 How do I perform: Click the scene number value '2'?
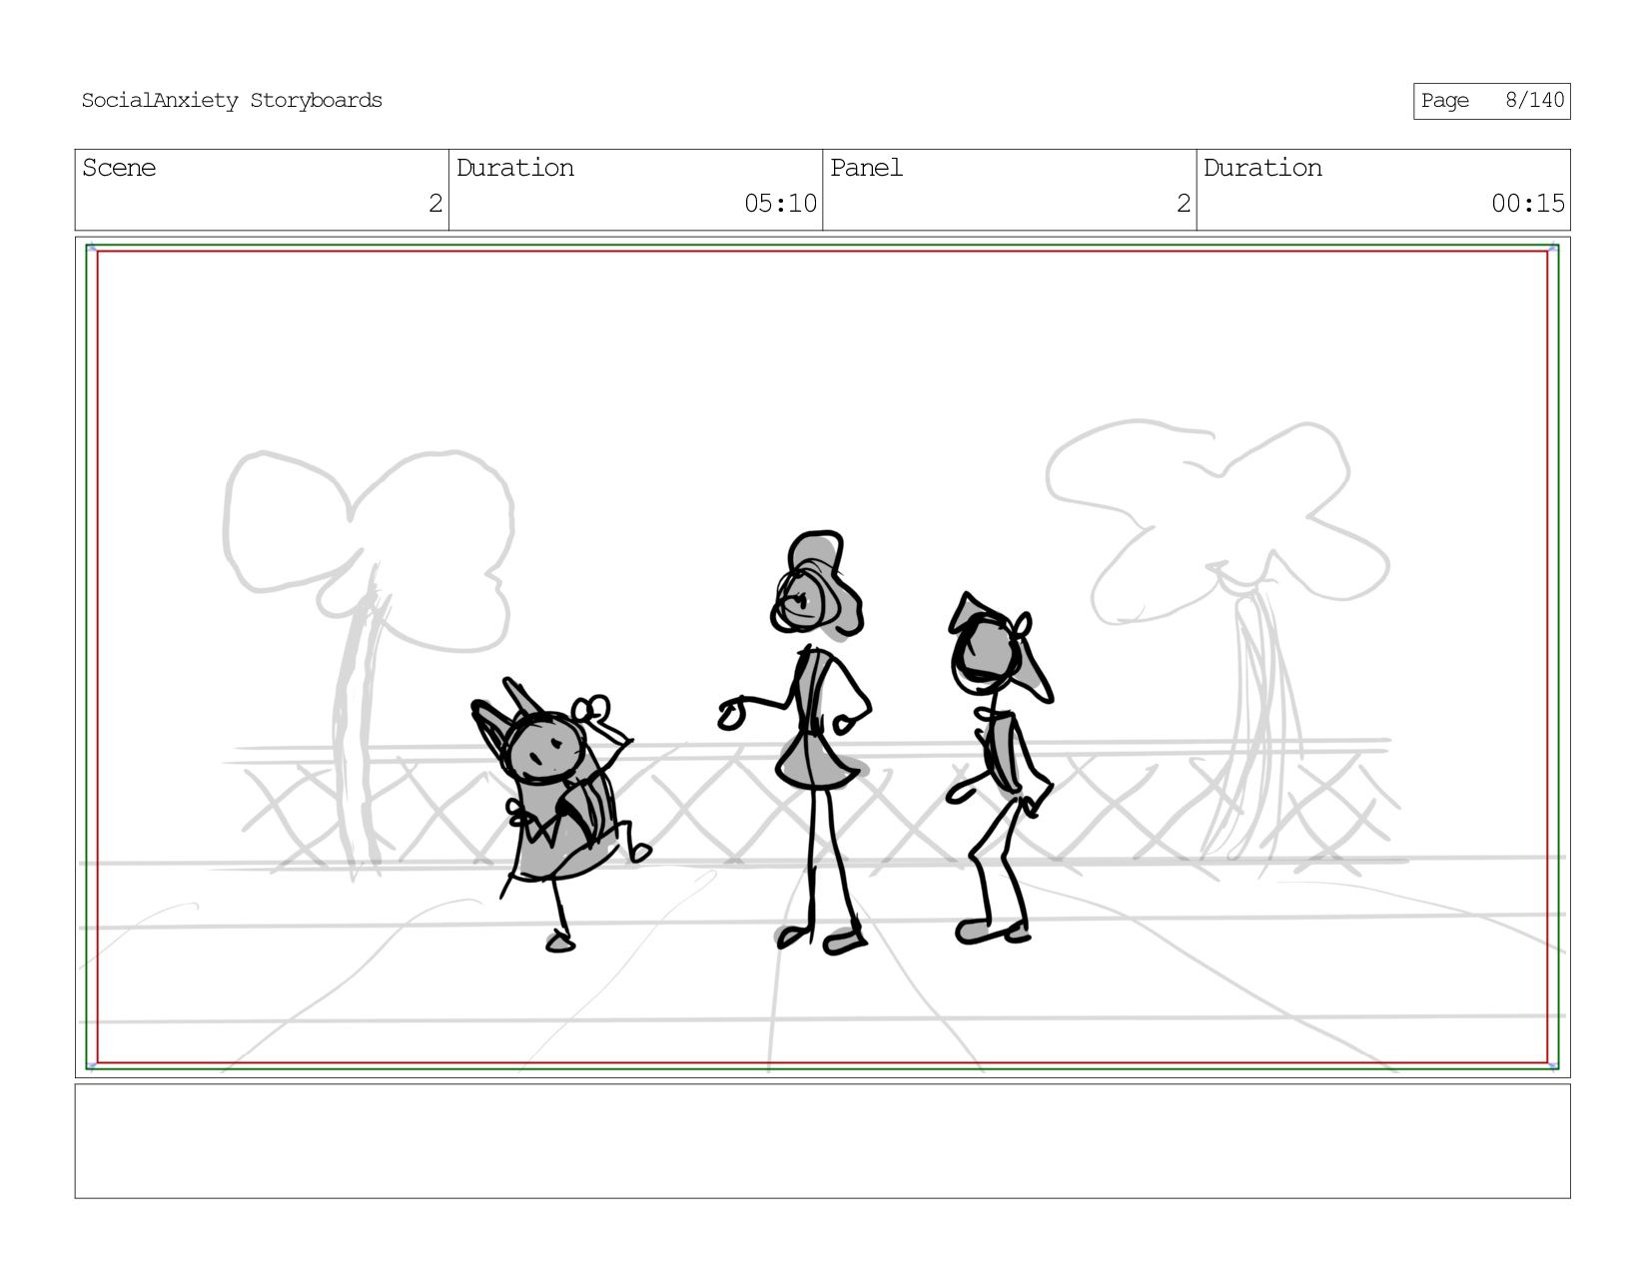tap(435, 204)
